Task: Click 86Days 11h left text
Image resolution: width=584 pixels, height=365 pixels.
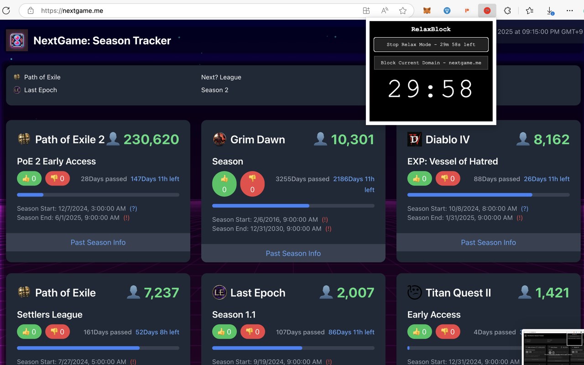Action: pos(351,332)
